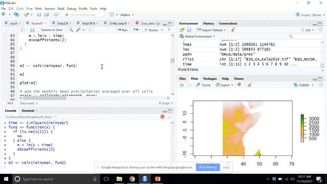Click the Source button
The width and height of the screenshot is (327, 184).
pos(151,30)
